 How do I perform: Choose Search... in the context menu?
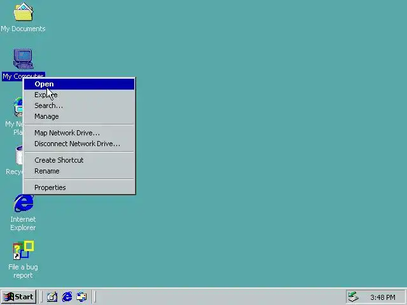(79, 106)
